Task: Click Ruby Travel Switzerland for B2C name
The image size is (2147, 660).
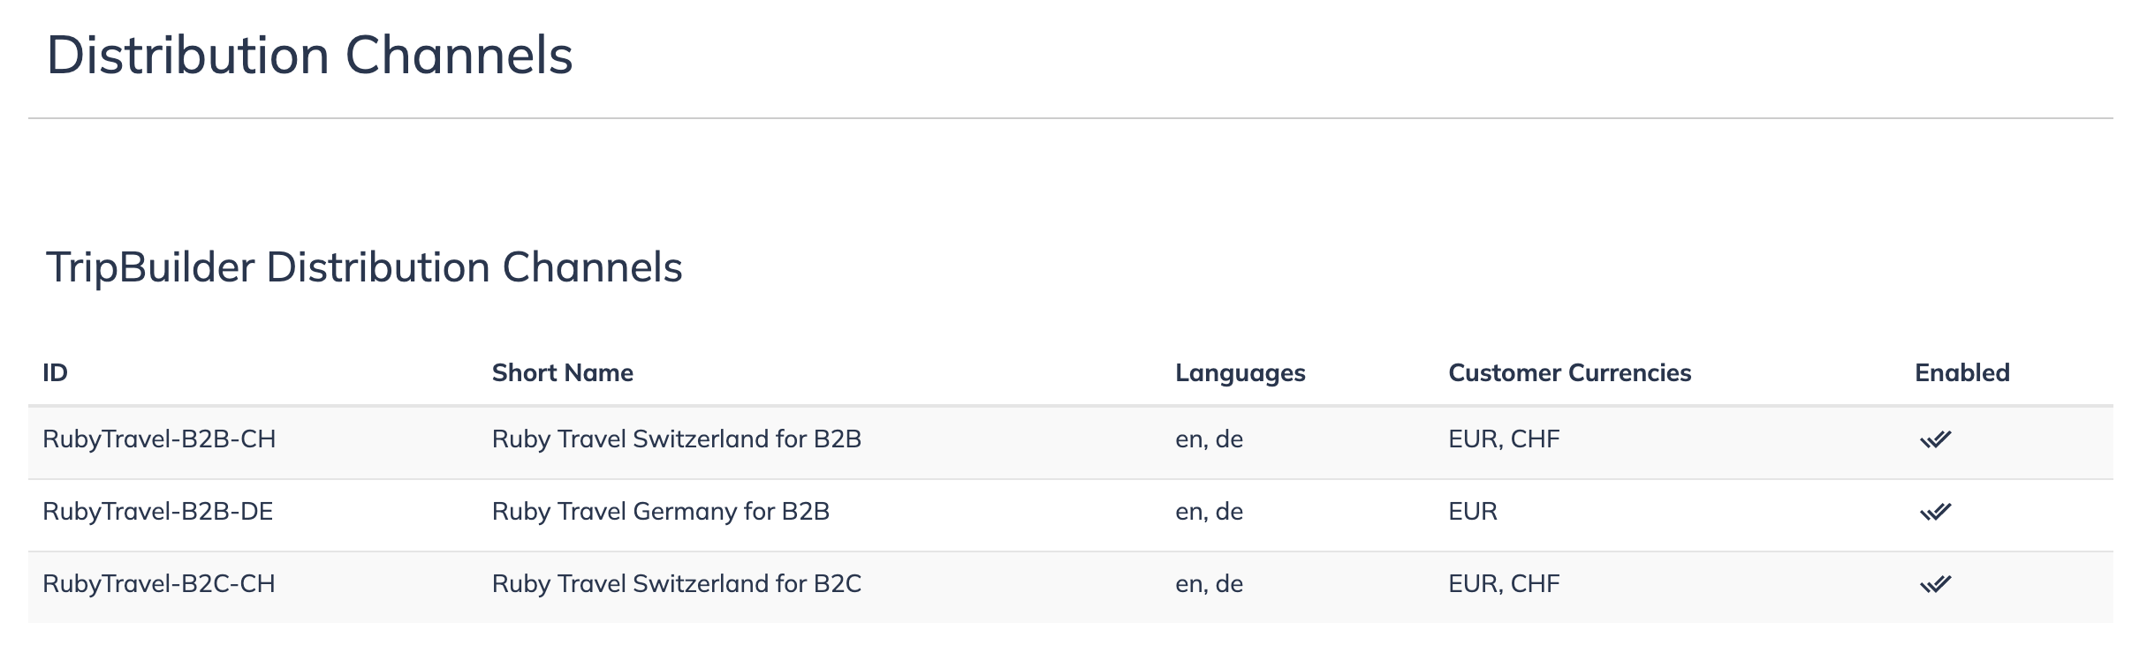Action: 677,584
